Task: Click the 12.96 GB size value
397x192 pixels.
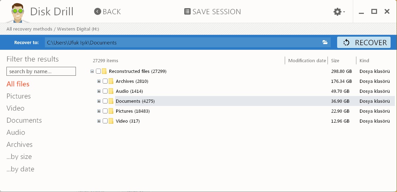Action: [x=340, y=121]
